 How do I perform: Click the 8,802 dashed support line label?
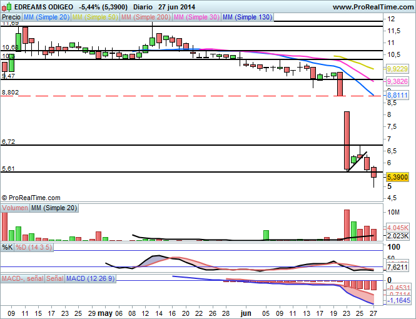click(x=11, y=93)
